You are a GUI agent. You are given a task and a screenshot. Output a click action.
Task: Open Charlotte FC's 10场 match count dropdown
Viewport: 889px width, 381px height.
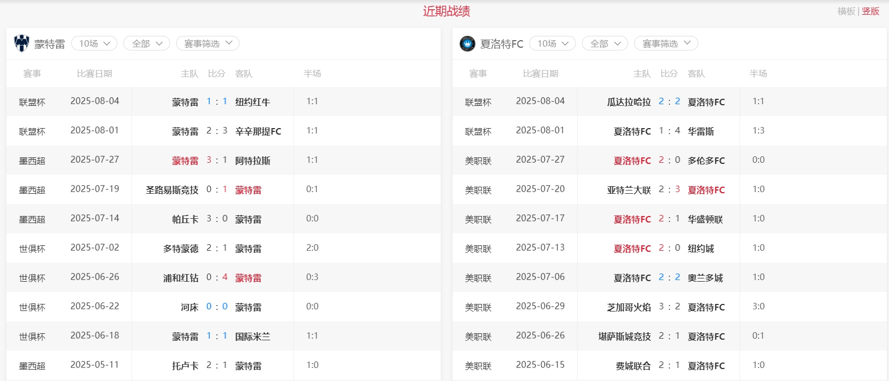click(553, 43)
